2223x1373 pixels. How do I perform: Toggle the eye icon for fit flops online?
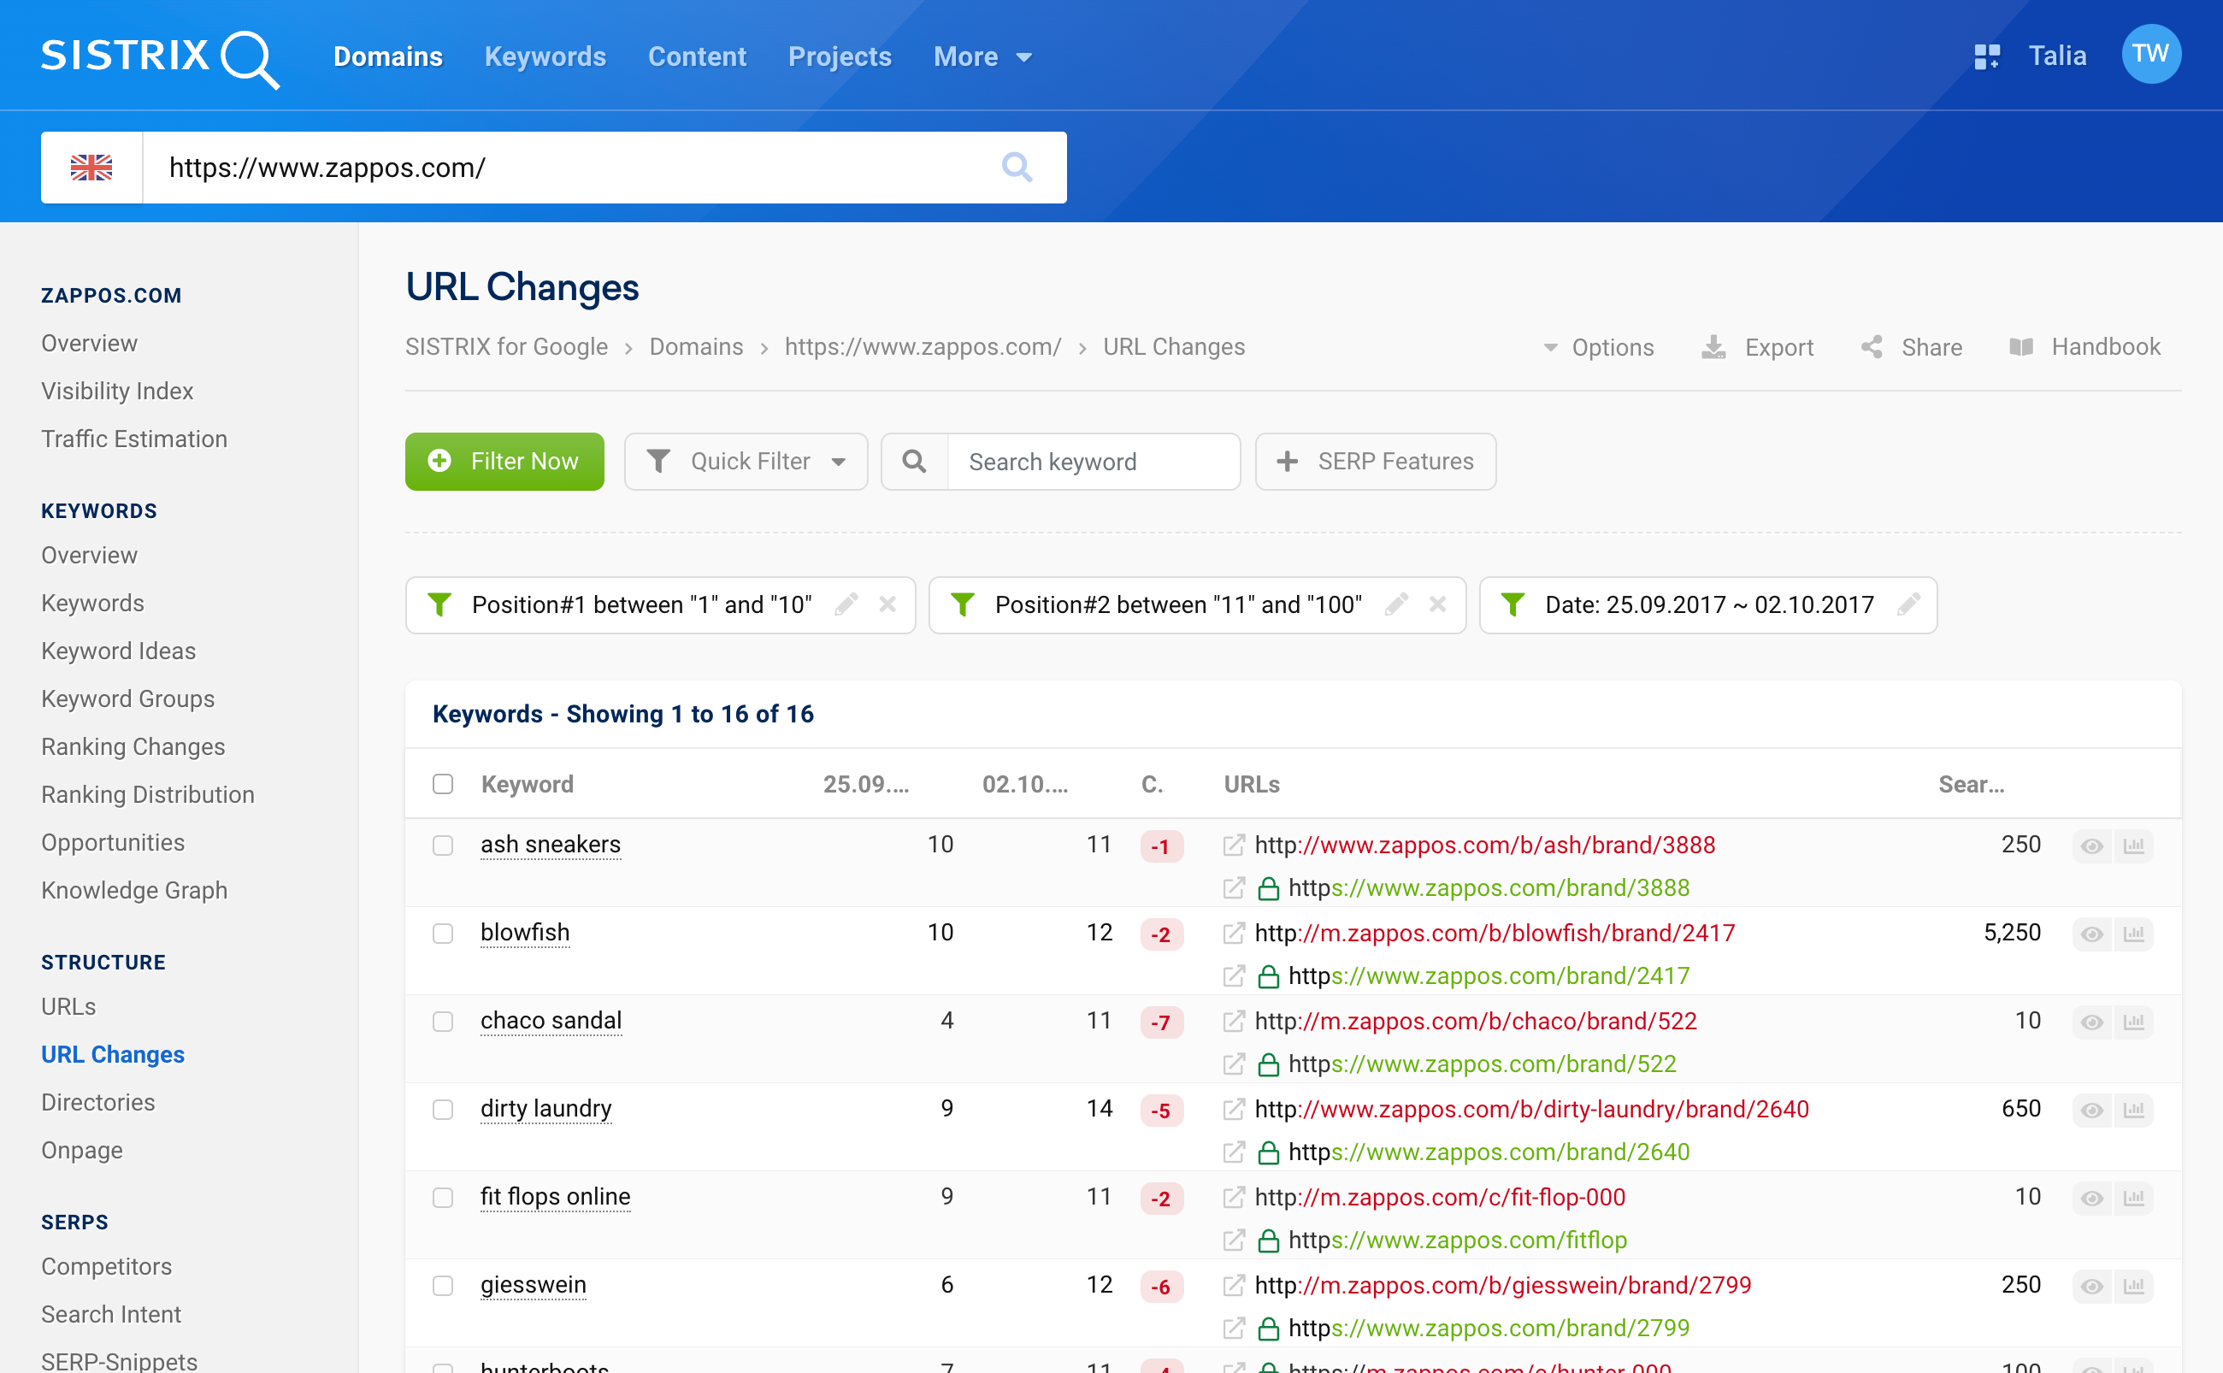(x=2092, y=1199)
